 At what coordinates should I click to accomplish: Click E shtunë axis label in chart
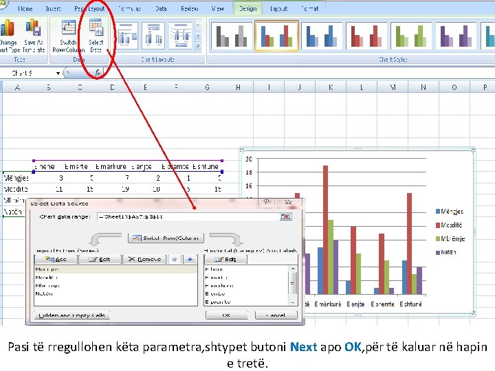pos(410,304)
